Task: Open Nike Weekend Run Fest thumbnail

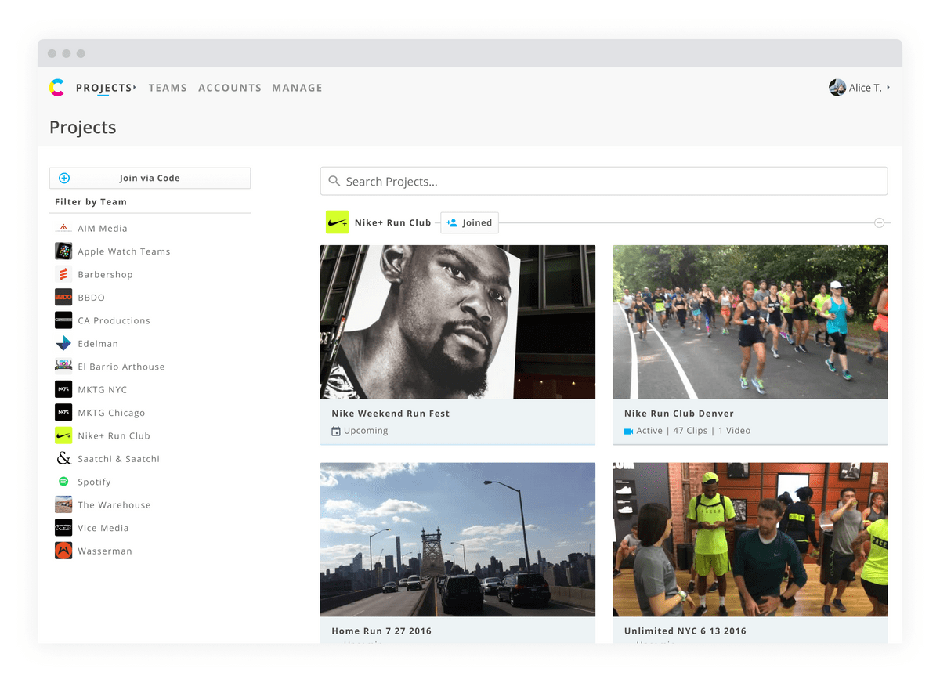Action: 457,322
